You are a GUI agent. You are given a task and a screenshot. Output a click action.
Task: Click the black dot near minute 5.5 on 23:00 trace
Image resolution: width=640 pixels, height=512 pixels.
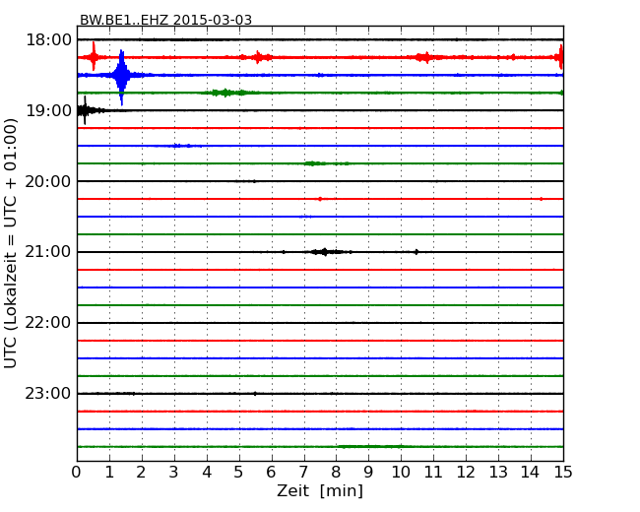(255, 394)
